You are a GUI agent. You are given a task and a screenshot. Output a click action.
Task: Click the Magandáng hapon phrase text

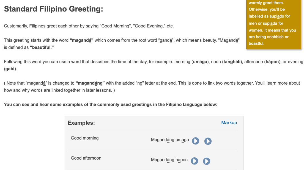coord(169,160)
